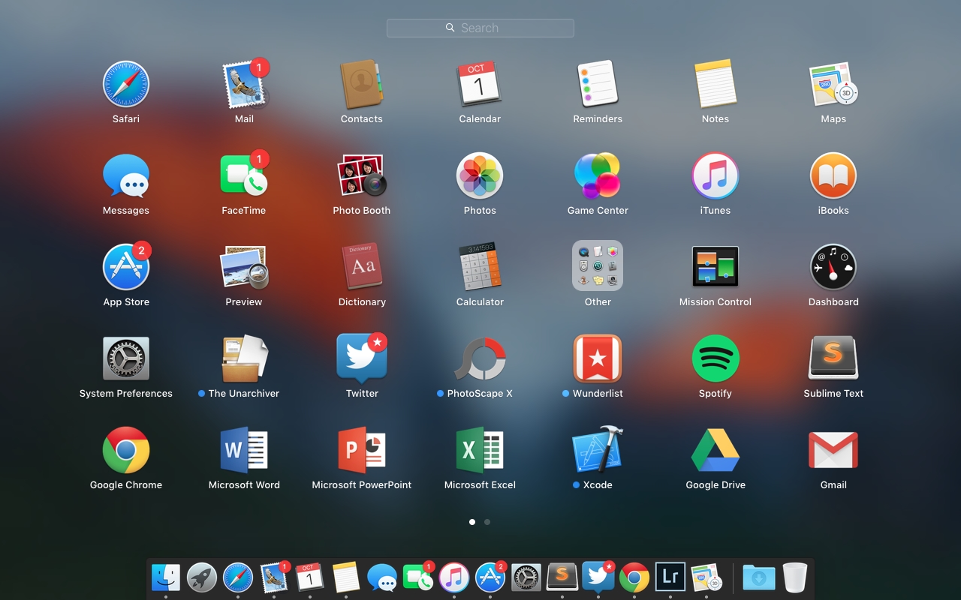Open Lightroom from the Dock
The width and height of the screenshot is (961, 600).
(670, 578)
